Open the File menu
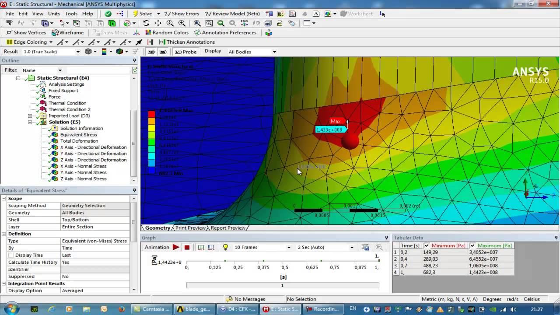 pyautogui.click(x=10, y=14)
